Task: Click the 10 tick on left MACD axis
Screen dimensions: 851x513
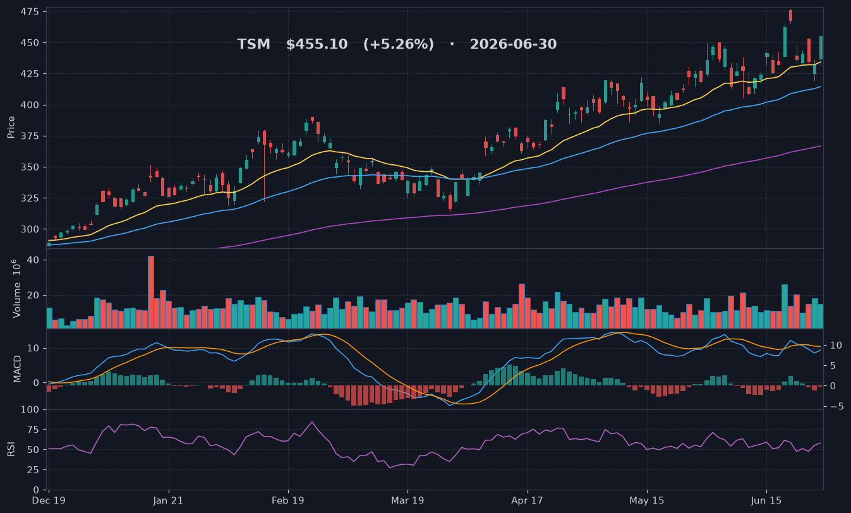Action: click(x=33, y=349)
